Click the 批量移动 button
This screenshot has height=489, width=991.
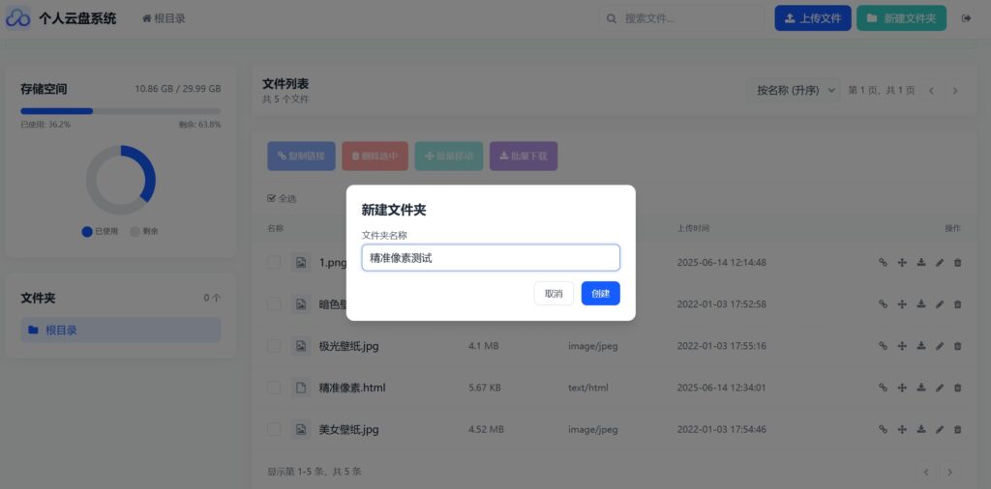[x=449, y=156]
